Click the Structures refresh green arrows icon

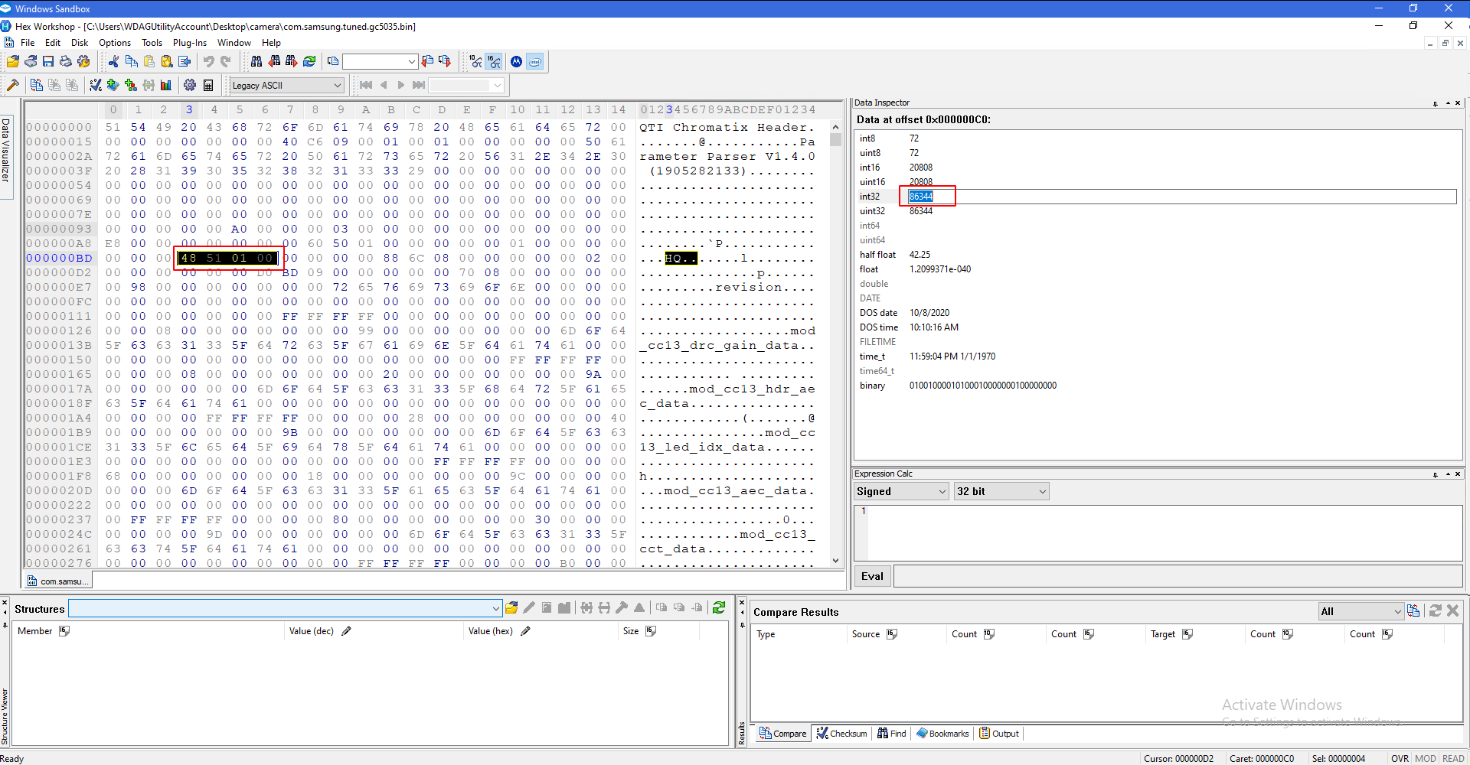719,608
